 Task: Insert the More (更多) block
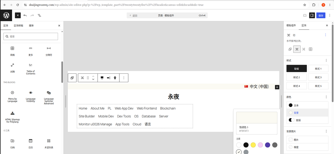point(31,51)
